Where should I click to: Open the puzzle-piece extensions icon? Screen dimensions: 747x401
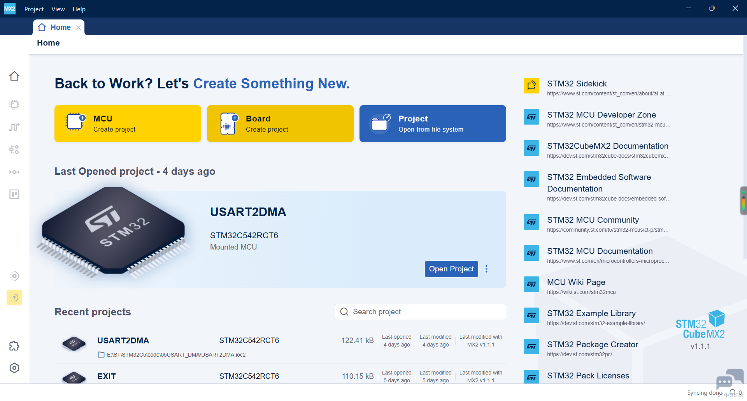(14, 346)
